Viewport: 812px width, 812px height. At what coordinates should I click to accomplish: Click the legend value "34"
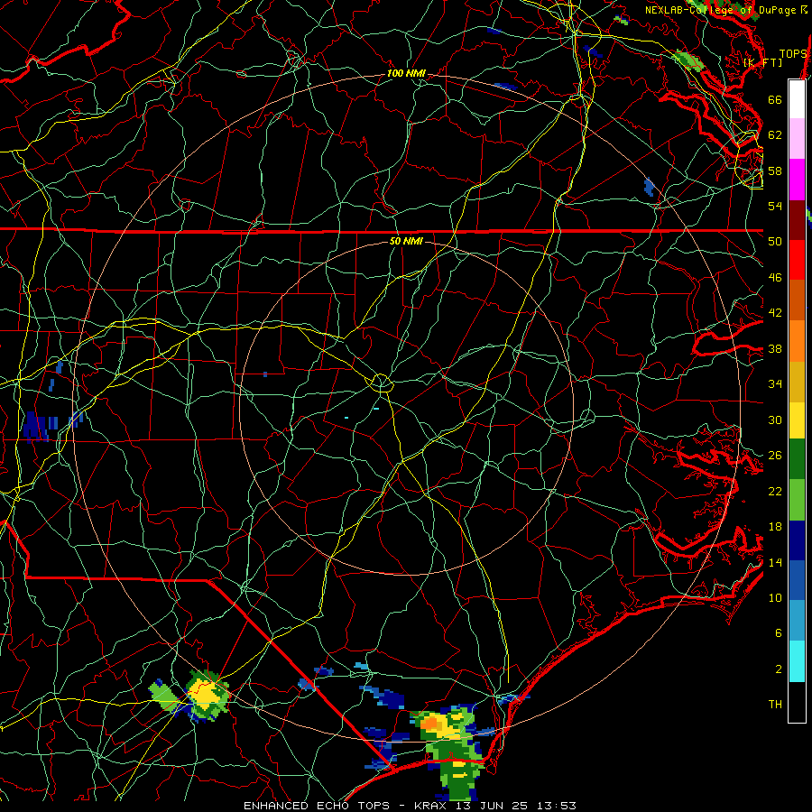[x=775, y=384]
